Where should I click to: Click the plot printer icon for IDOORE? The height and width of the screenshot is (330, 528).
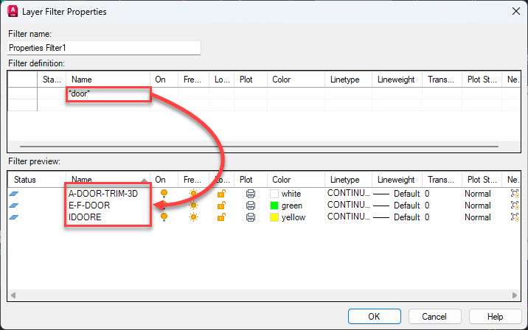point(251,217)
